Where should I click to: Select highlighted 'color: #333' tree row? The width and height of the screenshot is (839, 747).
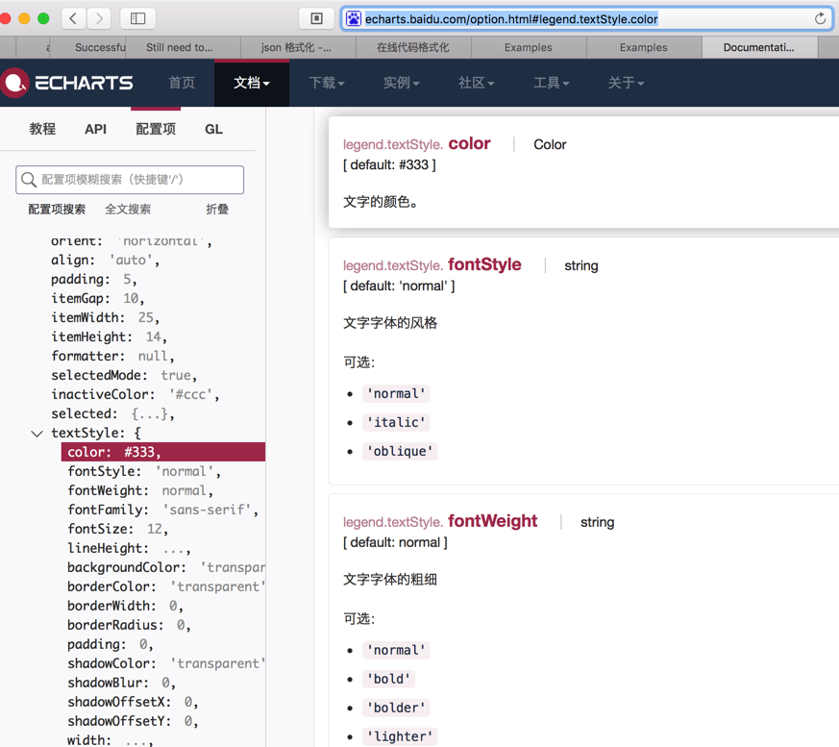163,452
